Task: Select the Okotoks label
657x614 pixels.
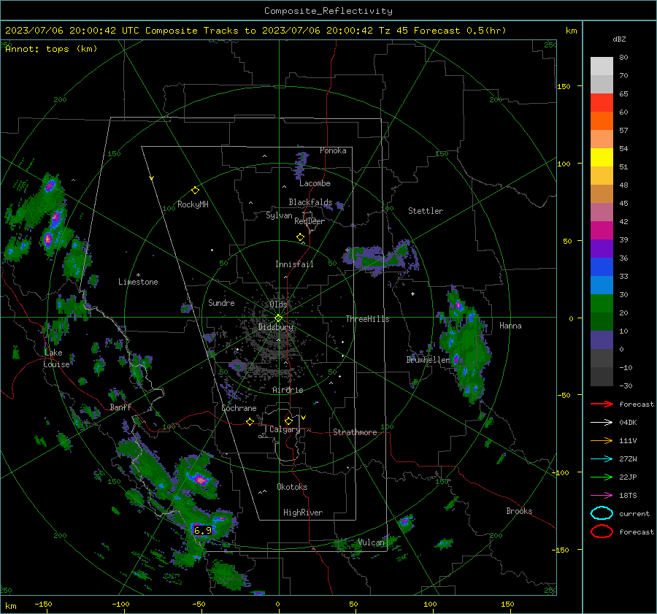Action: point(292,487)
